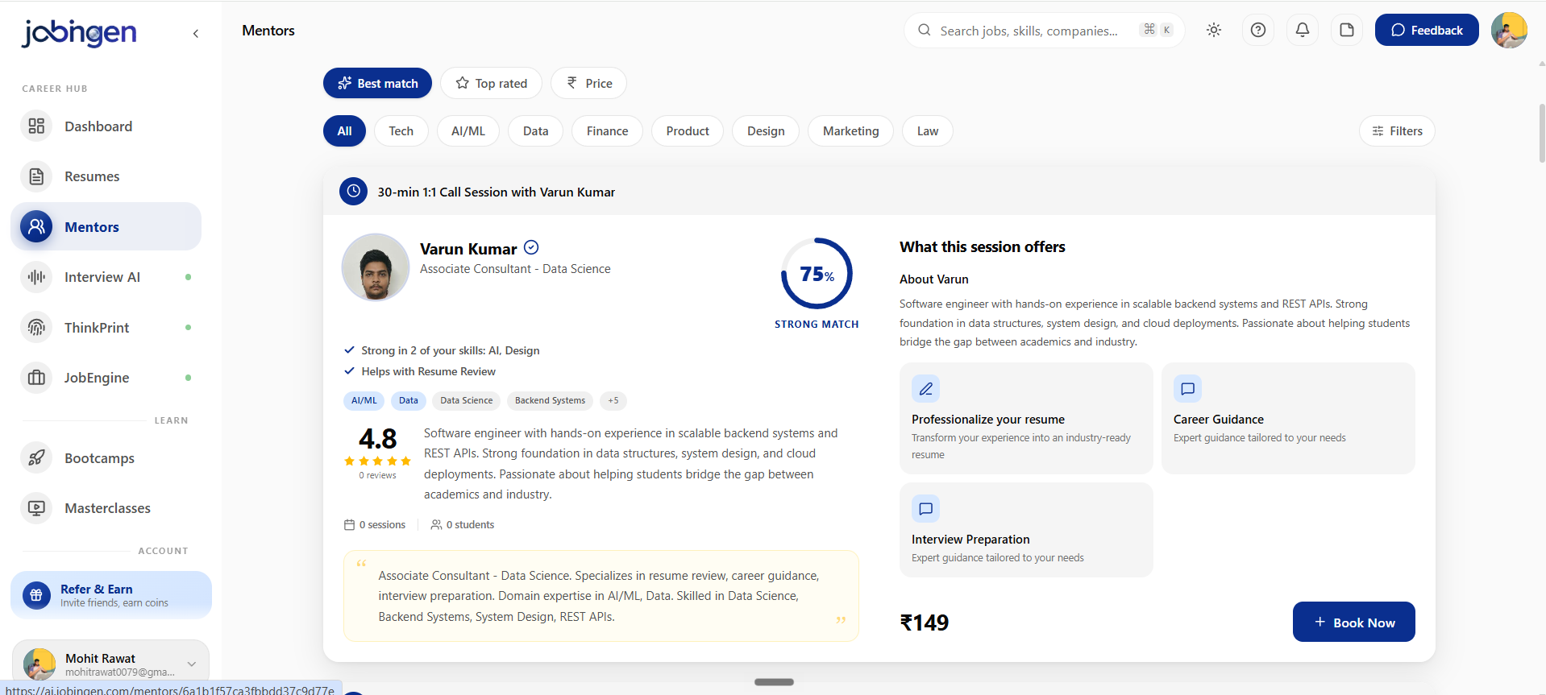Open the Filters panel

point(1397,130)
